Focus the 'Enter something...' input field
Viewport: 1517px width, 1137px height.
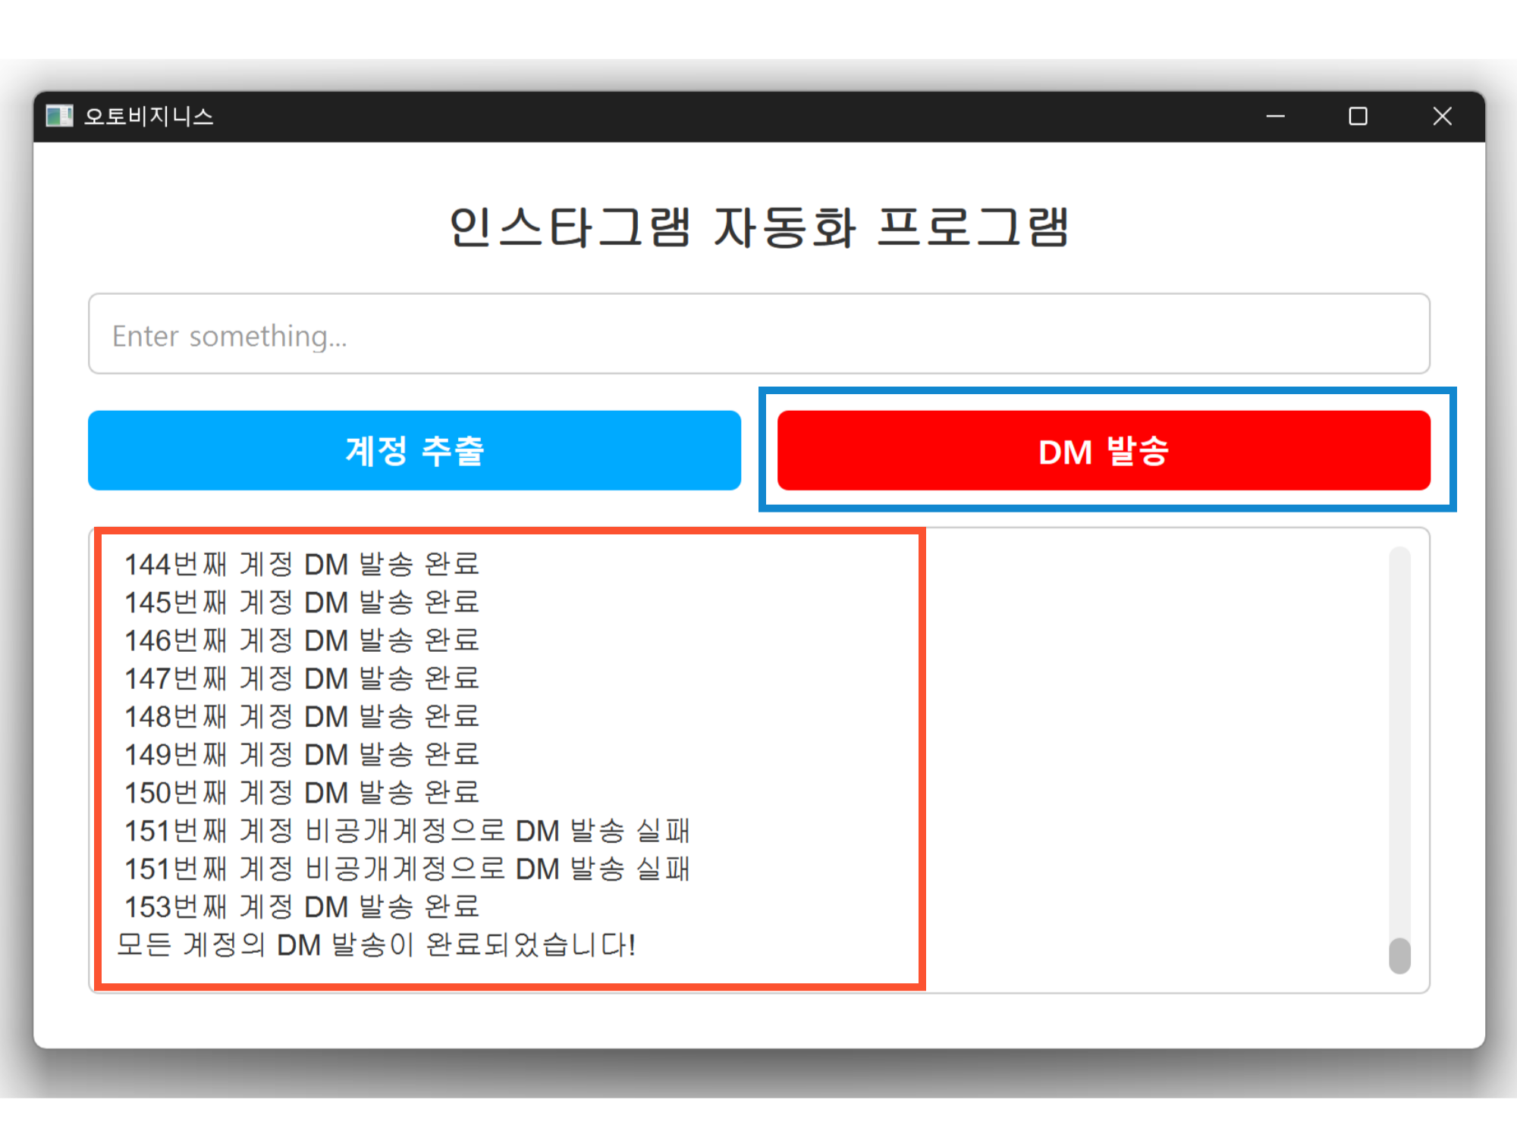pos(758,334)
